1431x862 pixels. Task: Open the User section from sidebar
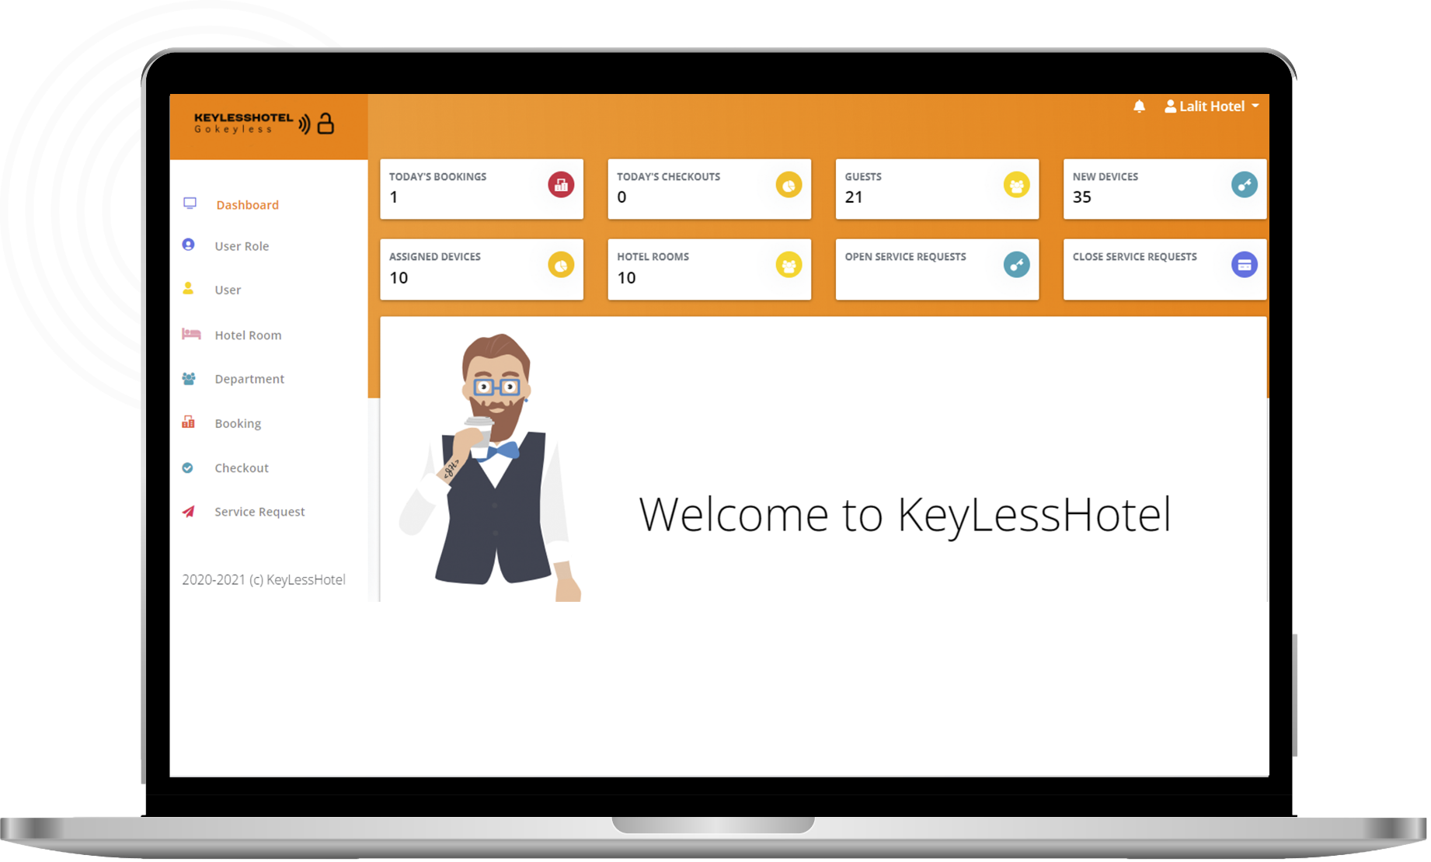click(x=227, y=289)
